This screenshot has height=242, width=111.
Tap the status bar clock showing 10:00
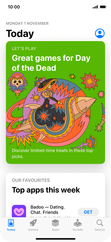coord(14,7)
